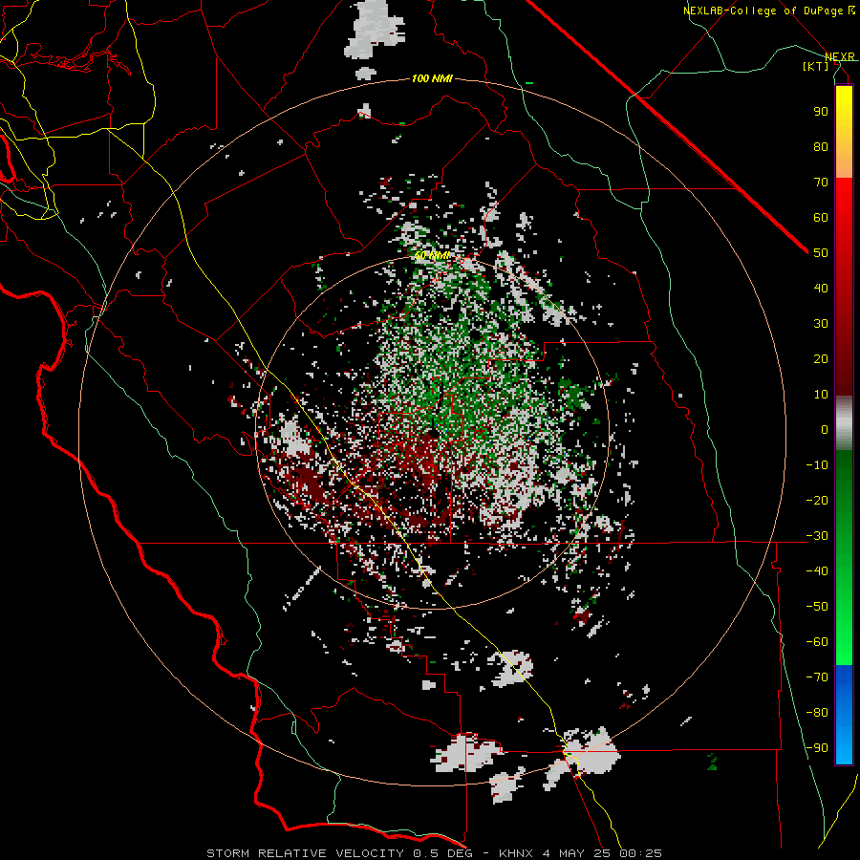Click the -70 value on velocity scale

pos(817,677)
